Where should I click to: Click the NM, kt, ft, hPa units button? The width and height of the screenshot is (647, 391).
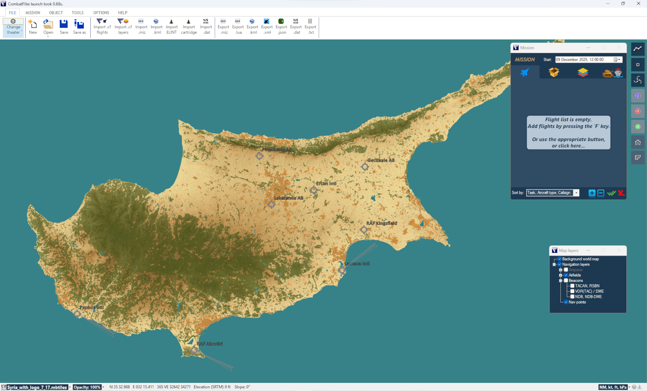[x=613, y=387]
